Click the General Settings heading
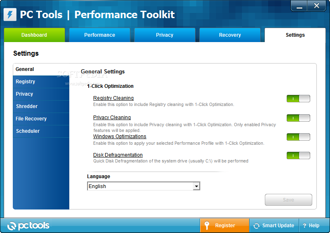 (x=103, y=72)
